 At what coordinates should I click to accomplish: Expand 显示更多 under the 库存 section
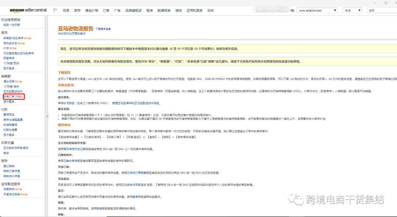(10, 68)
